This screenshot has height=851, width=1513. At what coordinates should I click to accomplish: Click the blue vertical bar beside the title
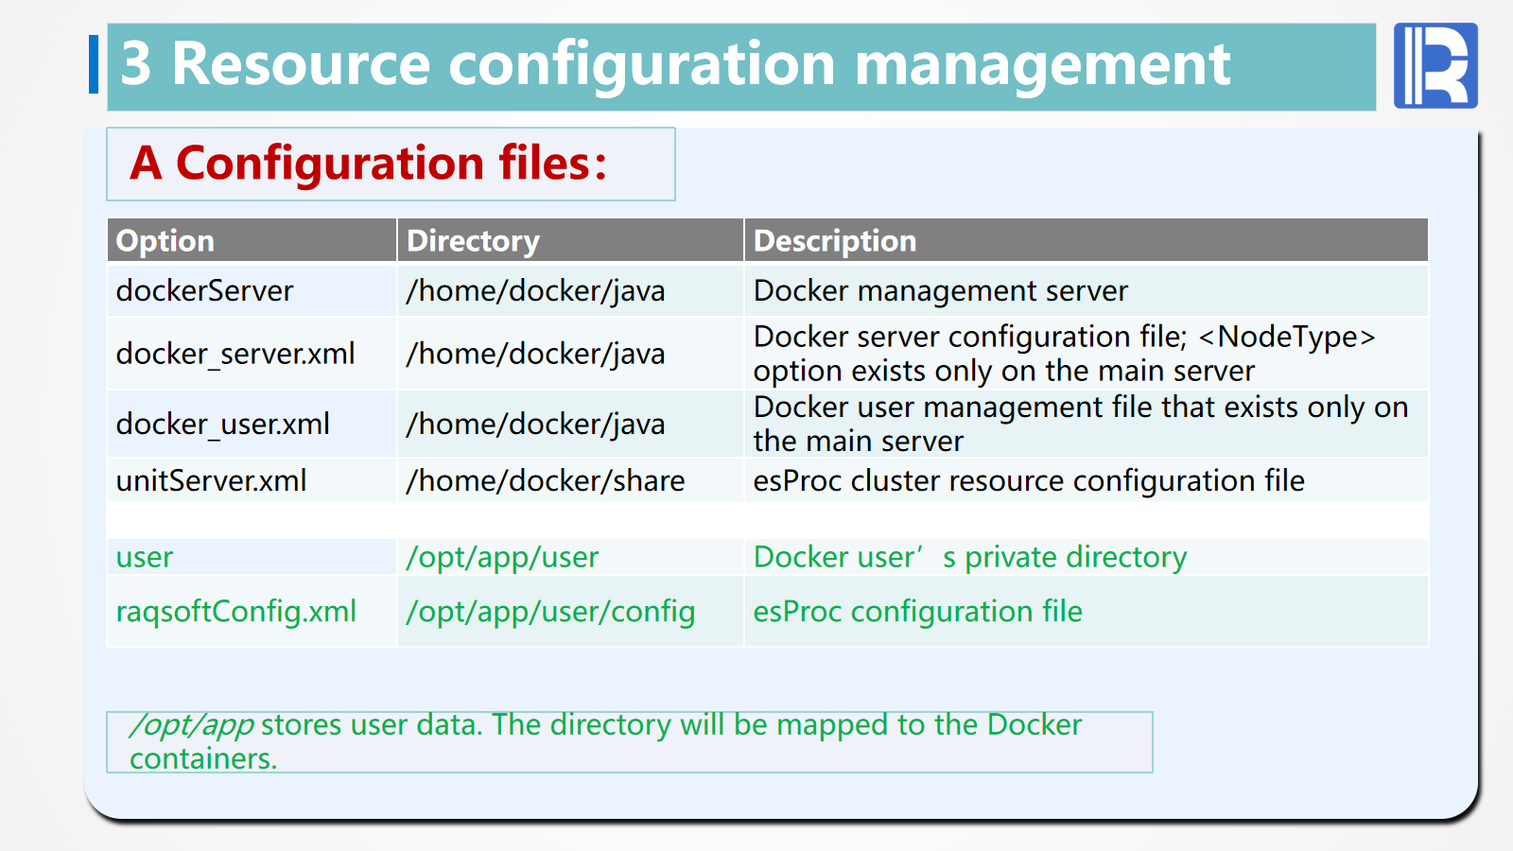click(x=94, y=64)
